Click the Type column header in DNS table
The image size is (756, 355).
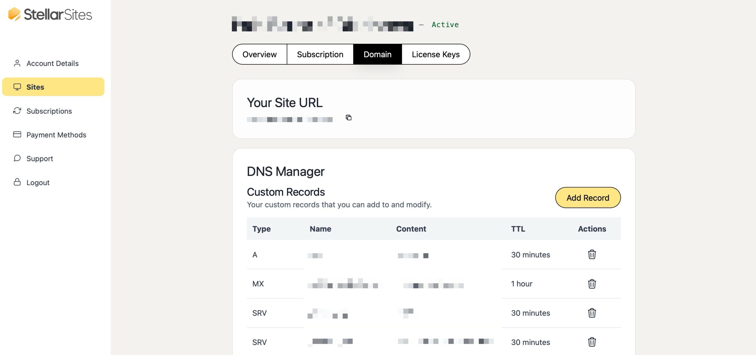[x=261, y=229]
